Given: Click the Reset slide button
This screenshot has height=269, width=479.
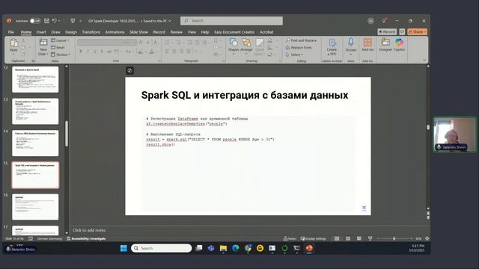Looking at the screenshot, I should [x=58, y=47].
